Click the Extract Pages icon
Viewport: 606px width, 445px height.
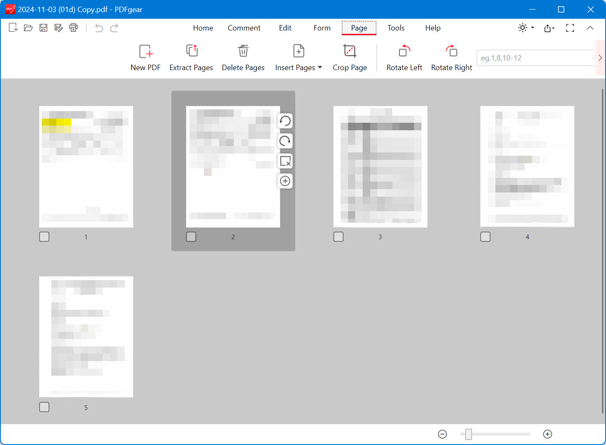click(192, 51)
